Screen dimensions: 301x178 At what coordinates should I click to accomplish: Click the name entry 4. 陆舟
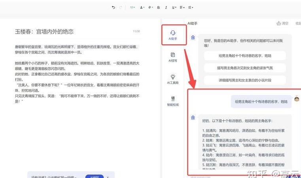tap(243, 157)
